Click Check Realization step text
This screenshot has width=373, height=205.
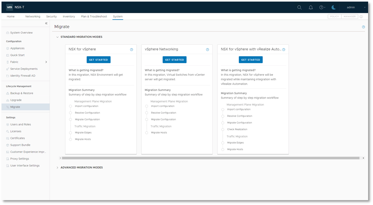237,130
